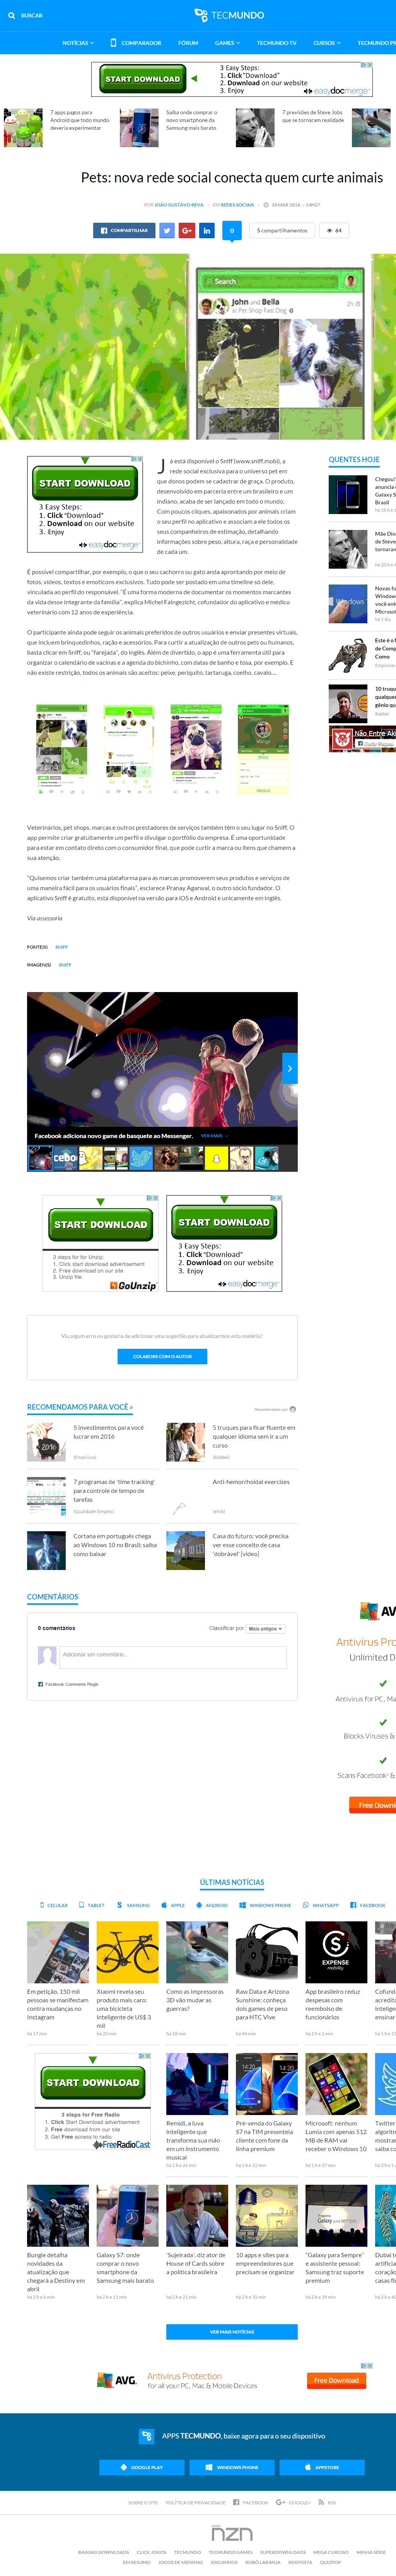Open the TecMundo logo homepage link
This screenshot has width=396, height=2576.
click(x=229, y=15)
